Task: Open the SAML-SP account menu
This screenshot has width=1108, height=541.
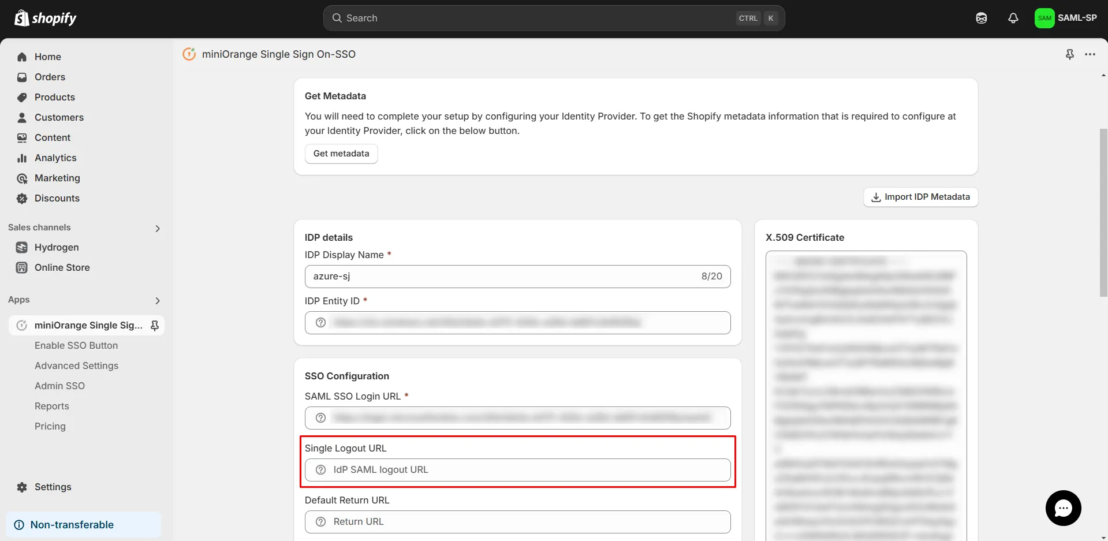Action: 1066,18
